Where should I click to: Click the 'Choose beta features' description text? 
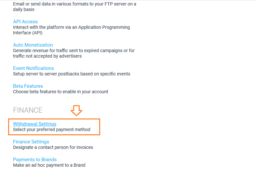pyautogui.click(x=61, y=92)
